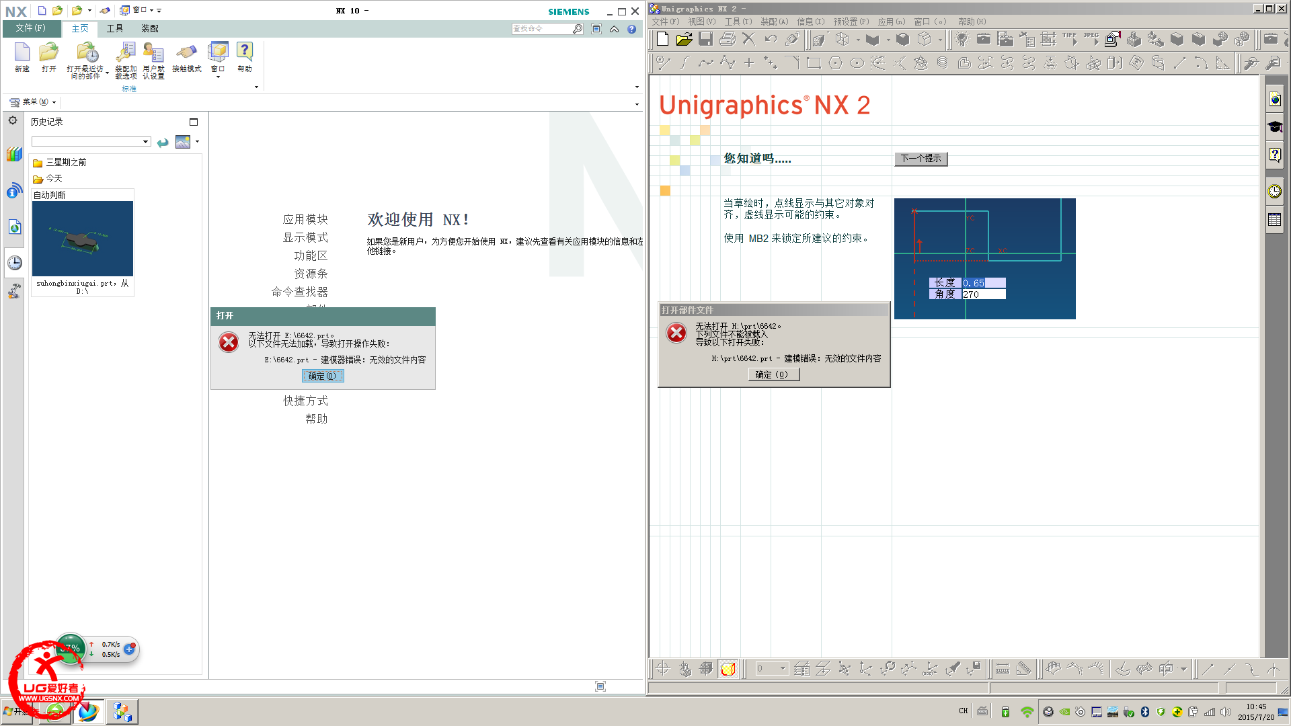Click the 查找命令 search input field
The image size is (1291, 726).
pos(542,29)
